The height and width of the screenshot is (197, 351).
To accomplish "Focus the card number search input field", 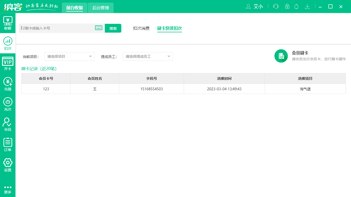I will (57, 28).
